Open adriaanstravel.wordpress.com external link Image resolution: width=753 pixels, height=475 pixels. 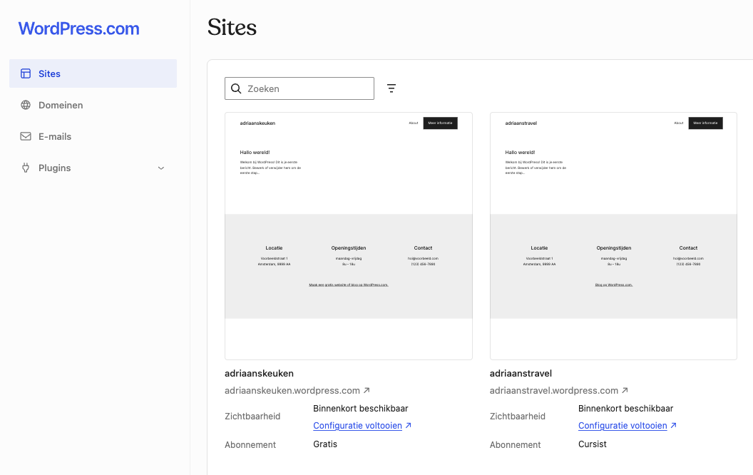(559, 390)
